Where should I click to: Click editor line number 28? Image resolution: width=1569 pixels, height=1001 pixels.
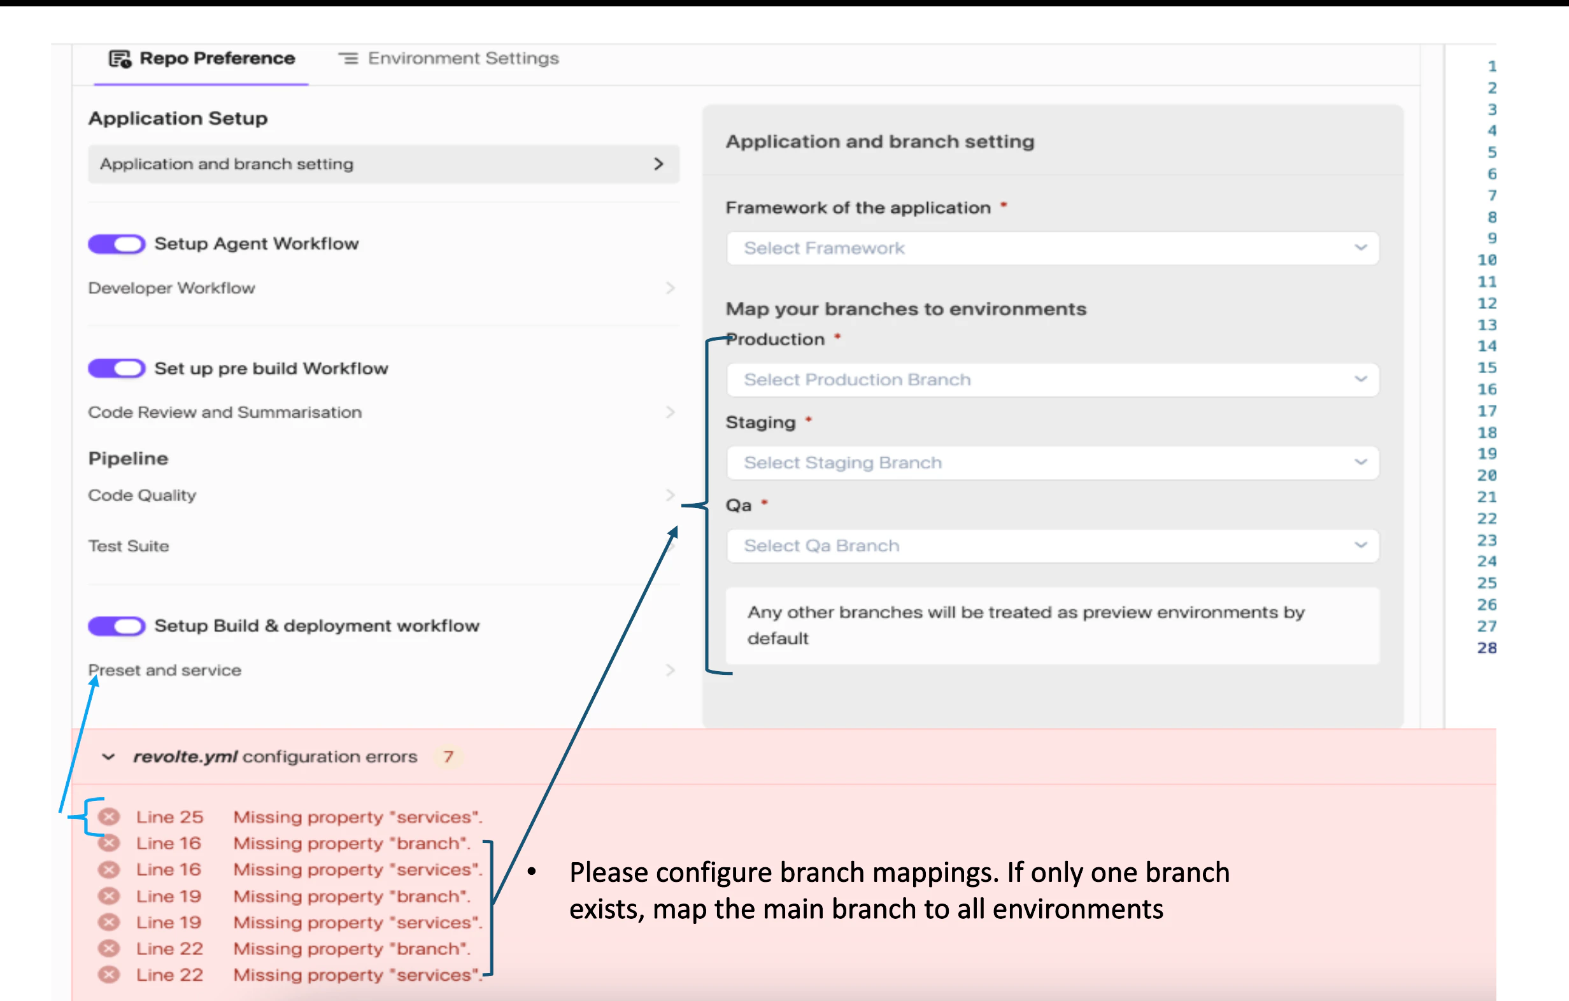coord(1486,648)
